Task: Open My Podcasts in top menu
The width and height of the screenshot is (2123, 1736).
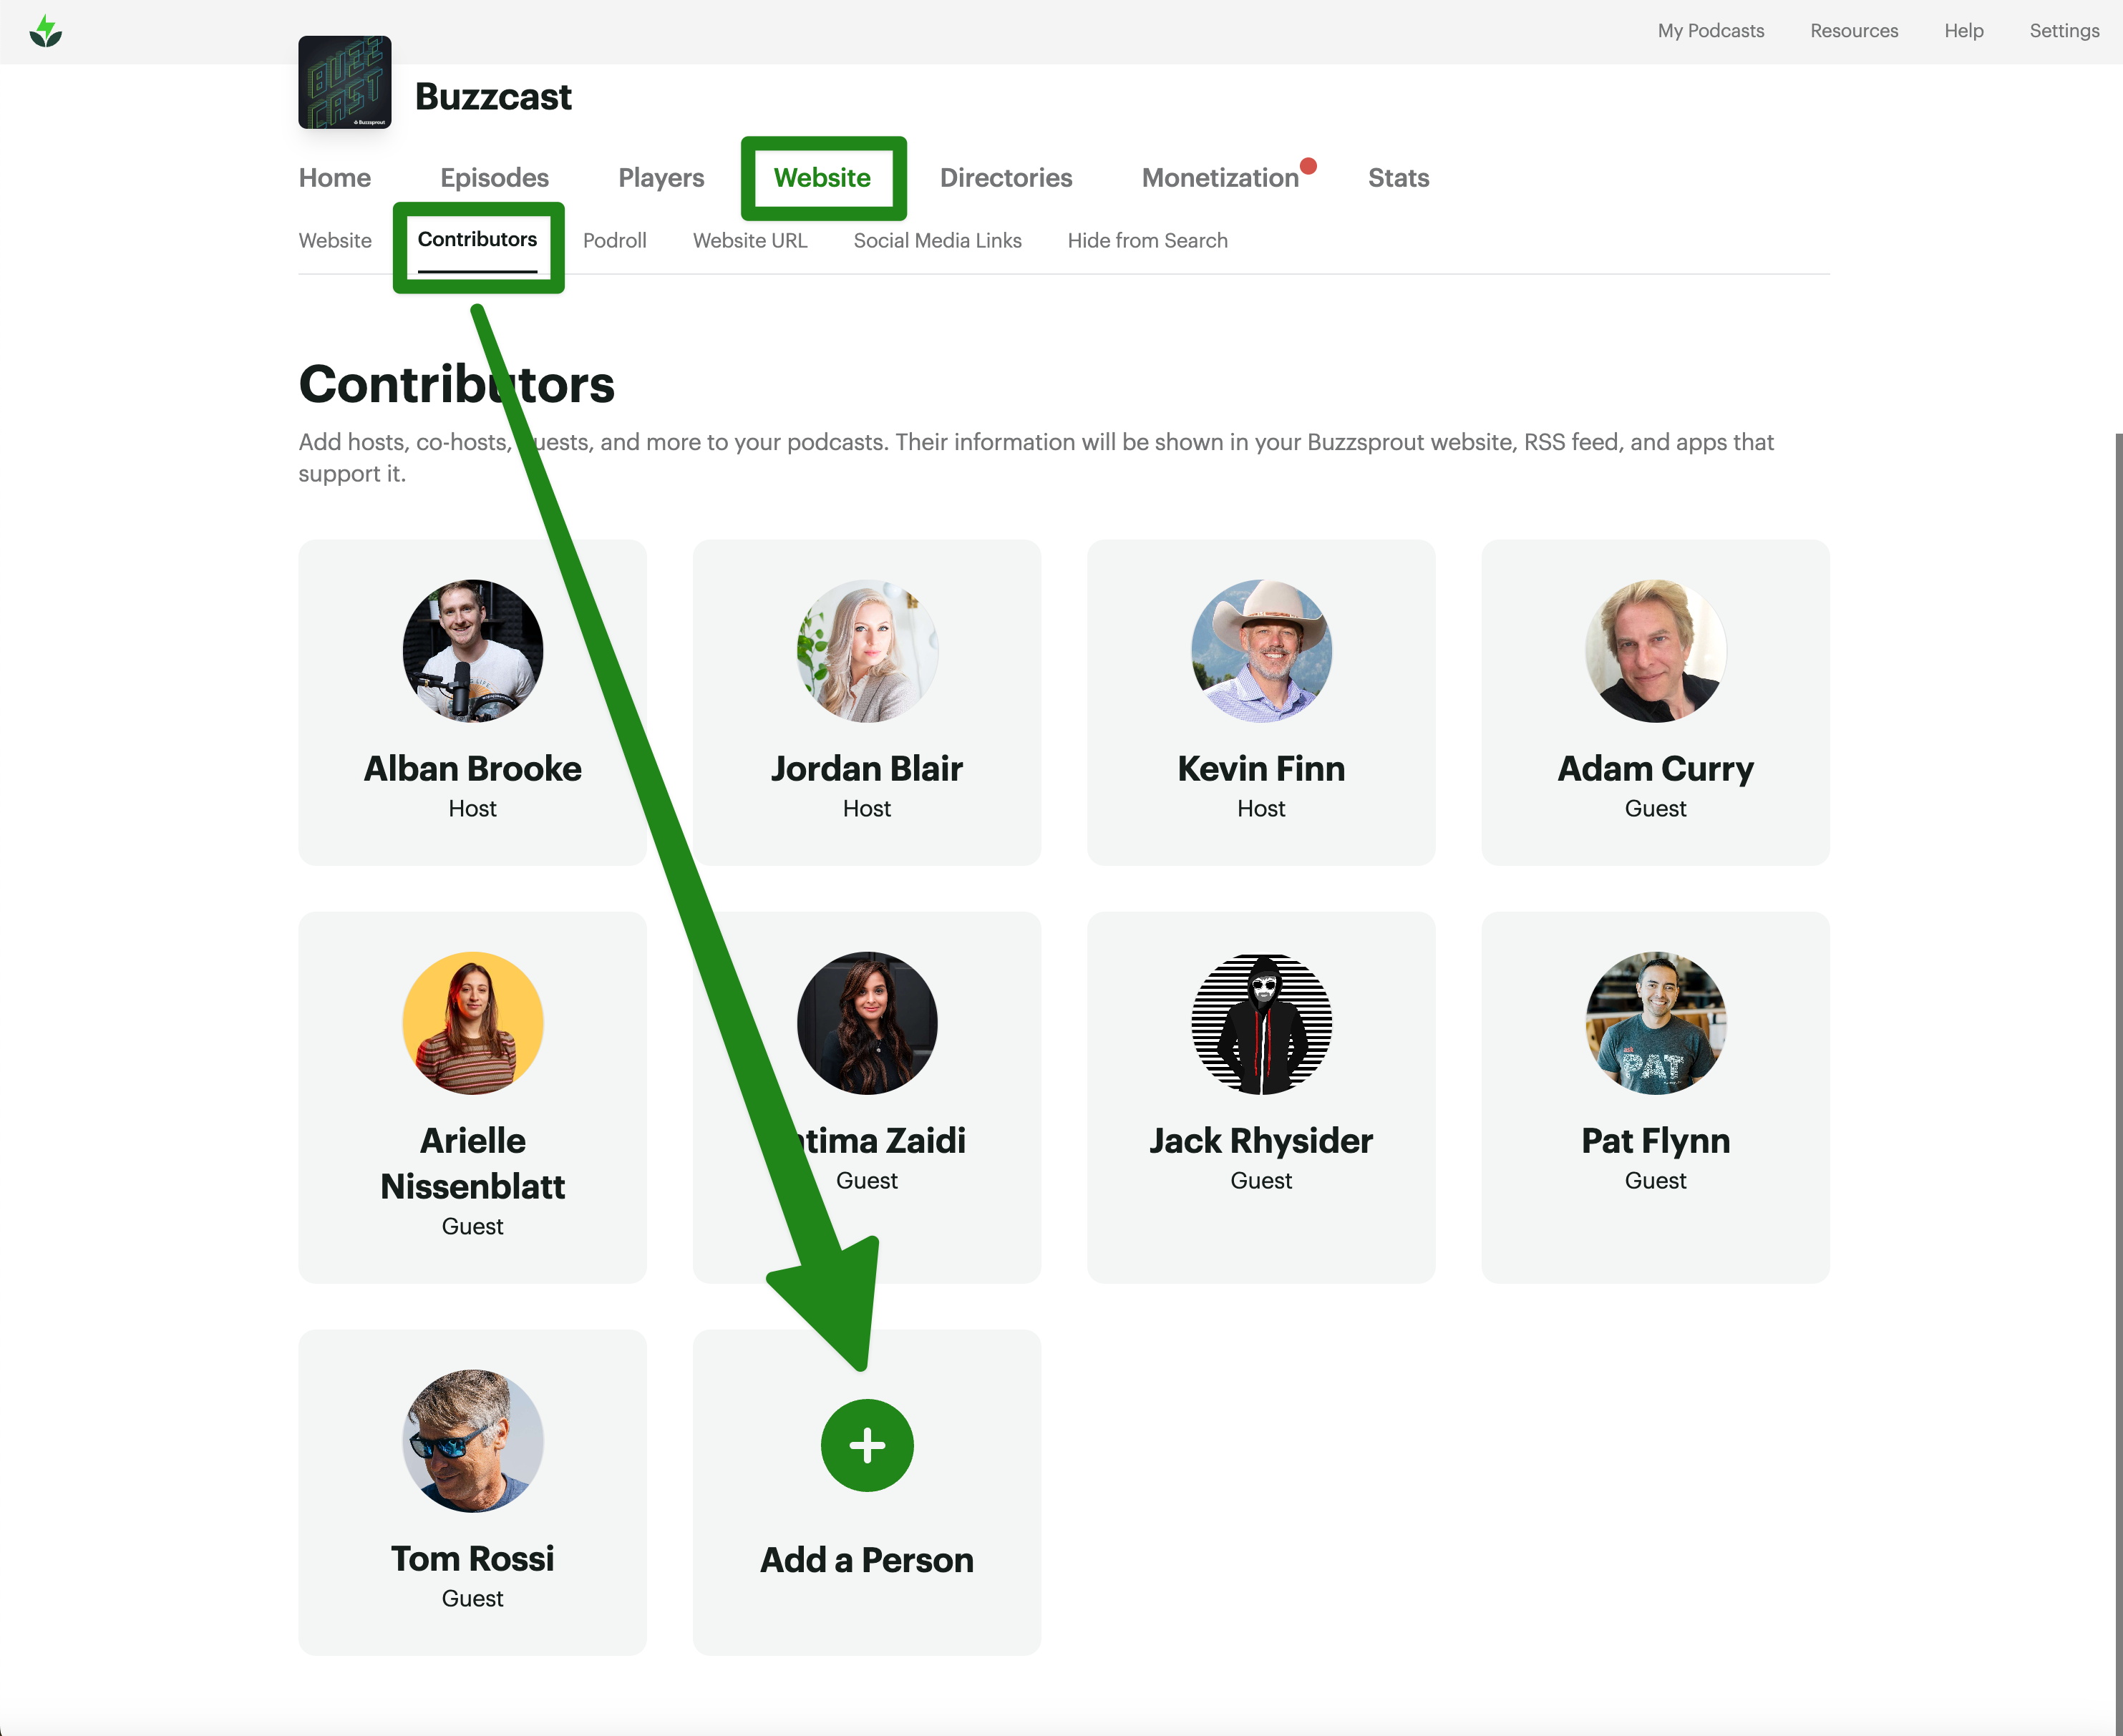Action: tap(1710, 31)
